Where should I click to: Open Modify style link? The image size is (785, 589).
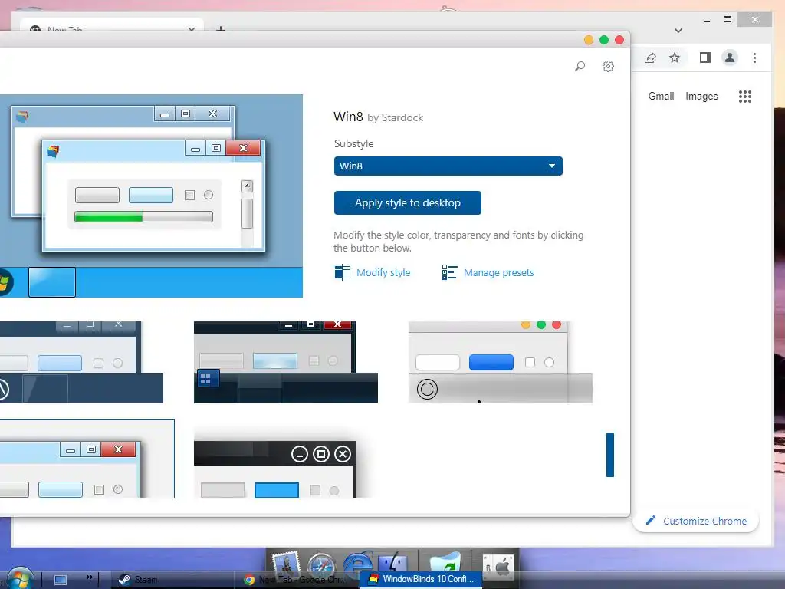pos(383,272)
